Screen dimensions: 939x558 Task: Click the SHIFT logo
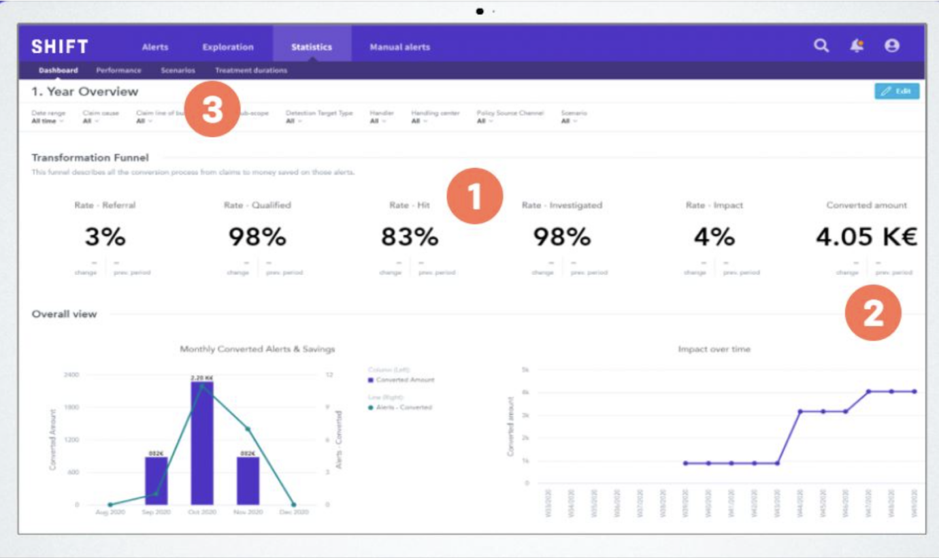pos(60,47)
